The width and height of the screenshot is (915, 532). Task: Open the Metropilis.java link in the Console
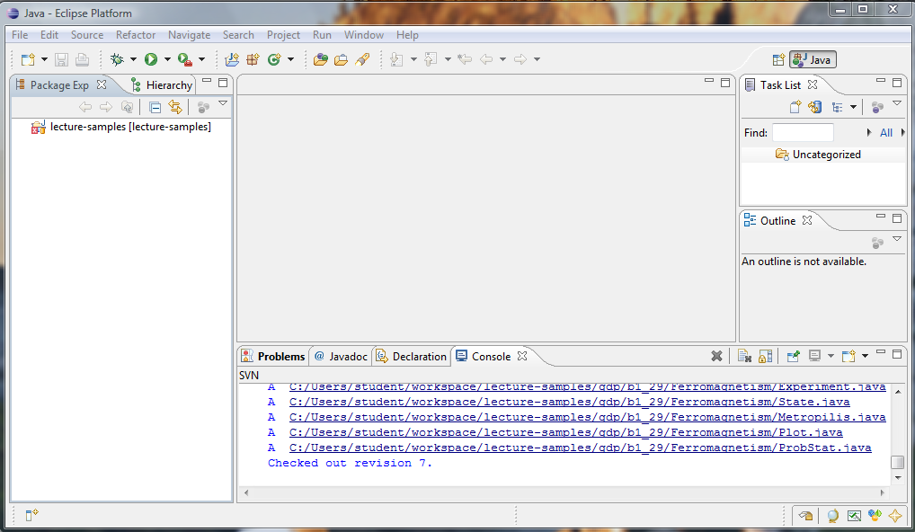[587, 417]
